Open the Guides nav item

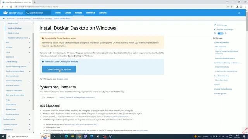tap(68, 13)
